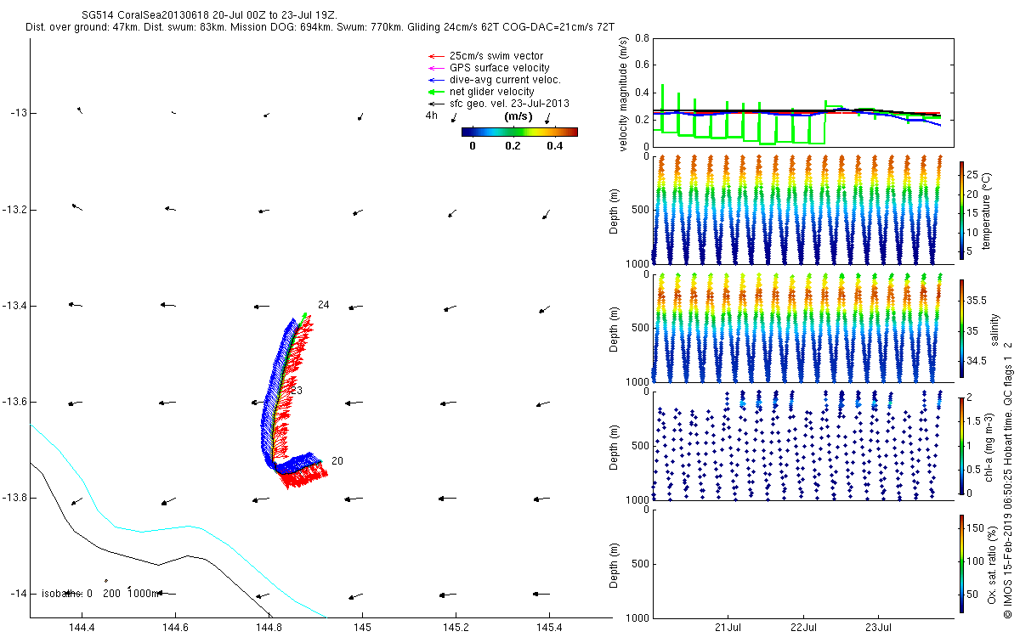The width and height of the screenshot is (1020, 637).
Task: Click the 'dive-avg current veloc.' legend label
Action: (506, 80)
